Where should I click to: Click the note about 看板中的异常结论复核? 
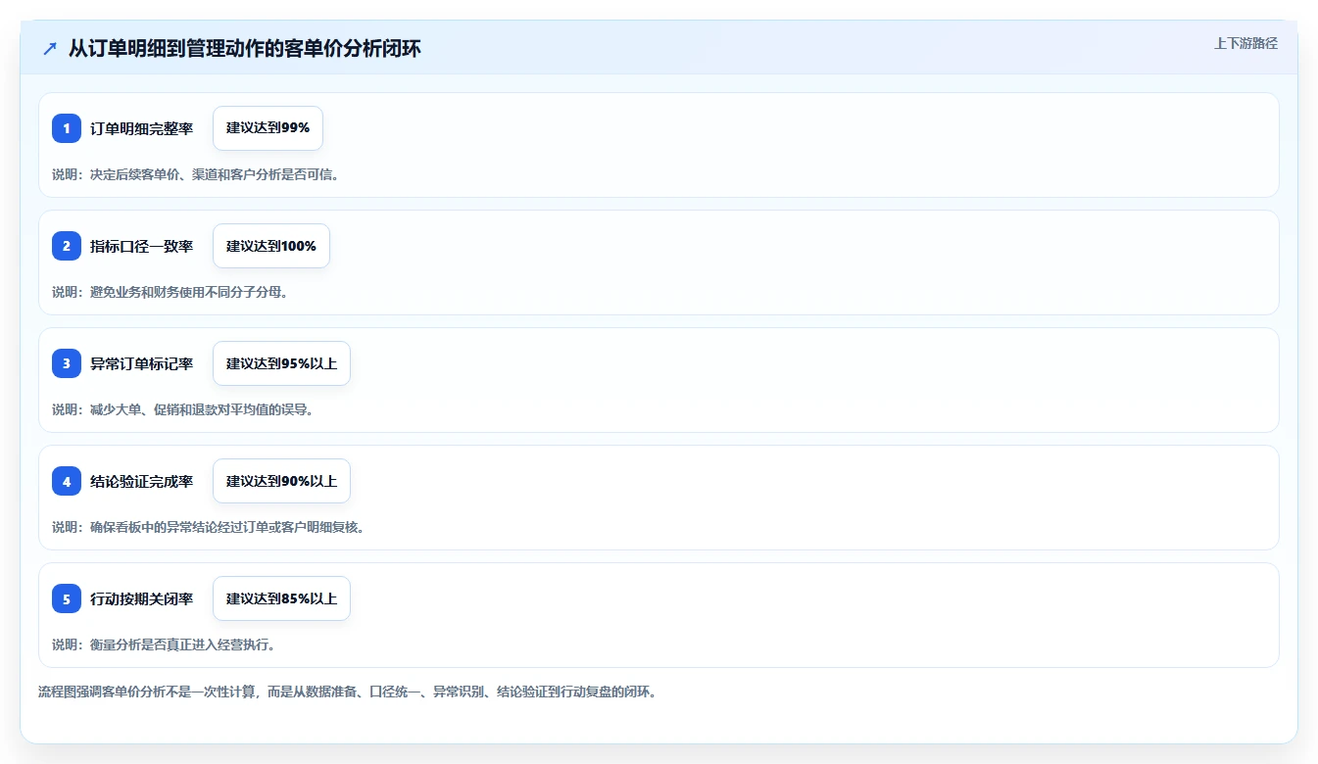(208, 527)
